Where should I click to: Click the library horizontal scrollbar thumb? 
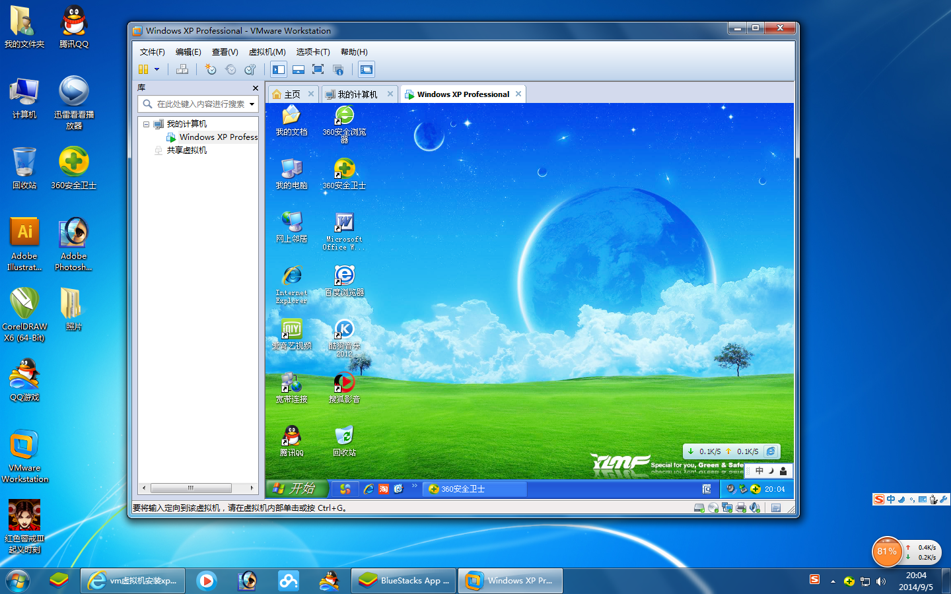click(191, 488)
